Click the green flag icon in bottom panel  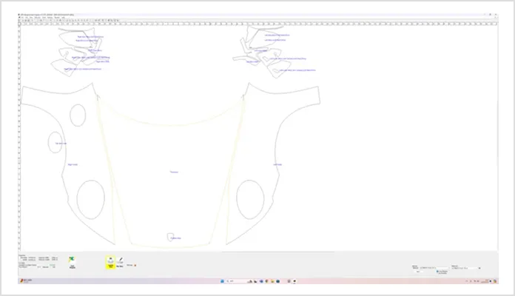(x=73, y=260)
